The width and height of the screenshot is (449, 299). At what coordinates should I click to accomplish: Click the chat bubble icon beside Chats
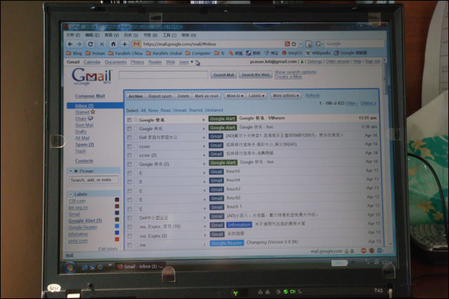click(91, 118)
